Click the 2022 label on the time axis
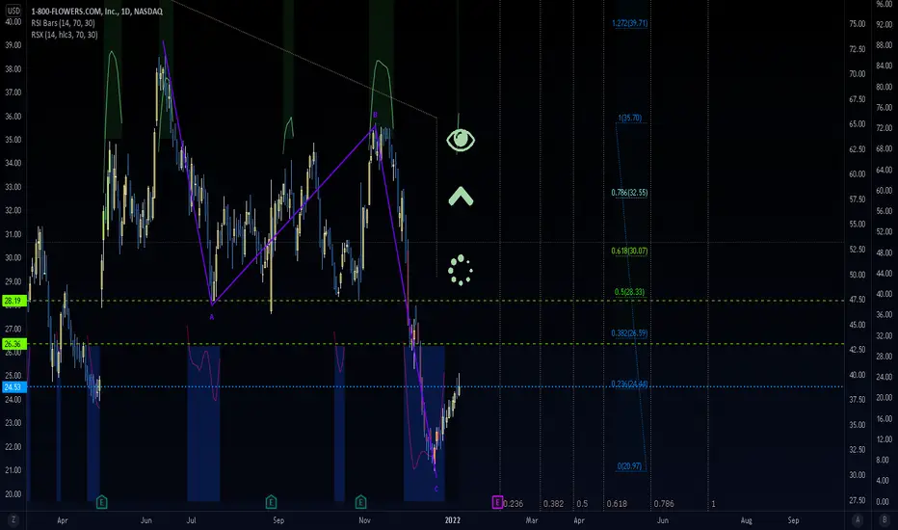Image resolution: width=898 pixels, height=530 pixels. [x=453, y=520]
